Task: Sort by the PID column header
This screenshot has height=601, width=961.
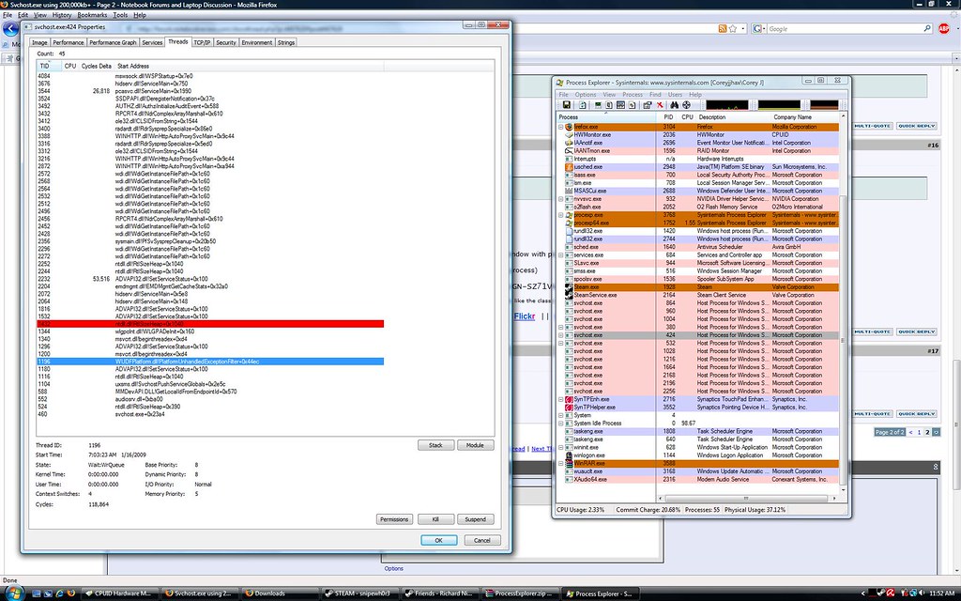Action: (x=668, y=116)
